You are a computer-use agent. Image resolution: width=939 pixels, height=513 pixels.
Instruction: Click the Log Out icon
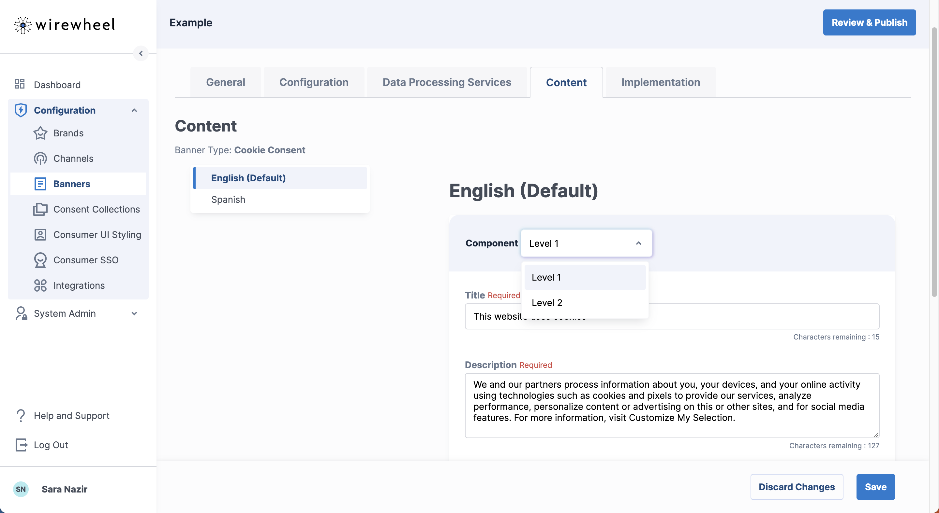[x=21, y=445]
